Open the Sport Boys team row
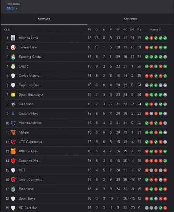 pos(86,198)
